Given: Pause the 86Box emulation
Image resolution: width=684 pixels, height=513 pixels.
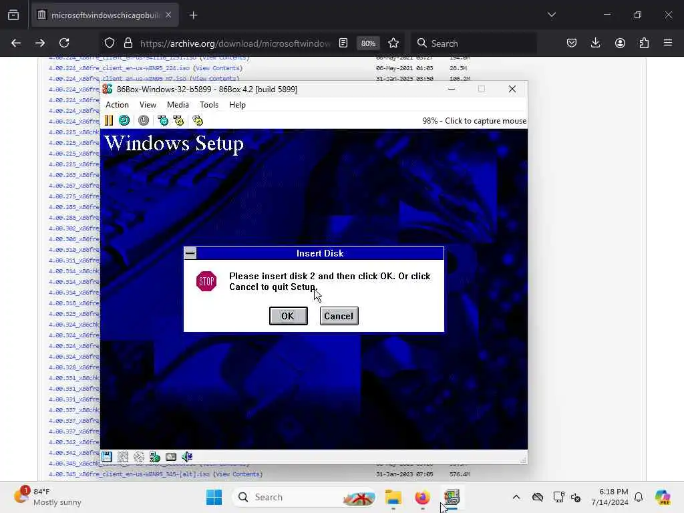Looking at the screenshot, I should pos(109,120).
